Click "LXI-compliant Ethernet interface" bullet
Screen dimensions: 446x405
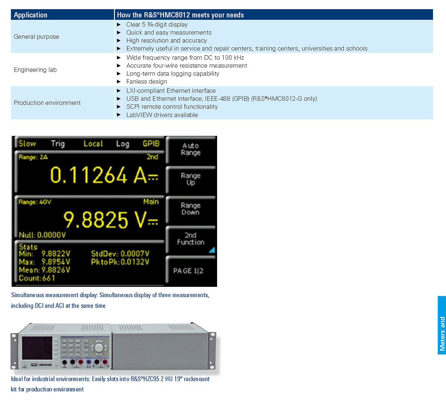171,91
